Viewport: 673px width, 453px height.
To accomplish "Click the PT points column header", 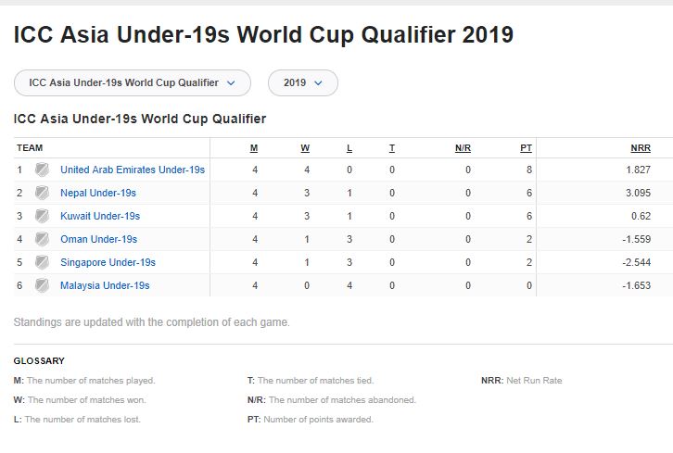I will [x=526, y=148].
